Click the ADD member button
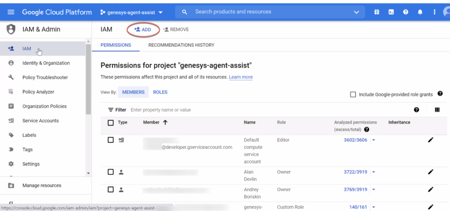This screenshot has width=450, height=211. pyautogui.click(x=143, y=29)
